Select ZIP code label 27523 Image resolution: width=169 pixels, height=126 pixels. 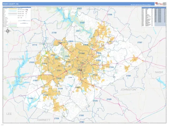click(32, 62)
